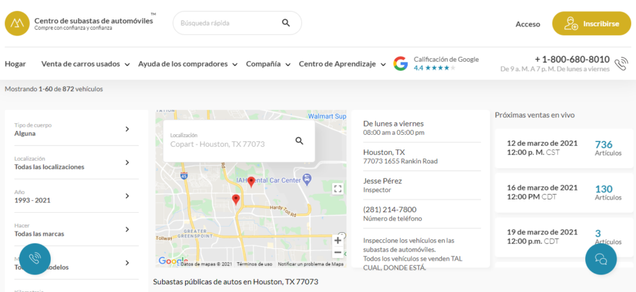Click the quick search magnifier icon
The height and width of the screenshot is (292, 636).
[286, 23]
